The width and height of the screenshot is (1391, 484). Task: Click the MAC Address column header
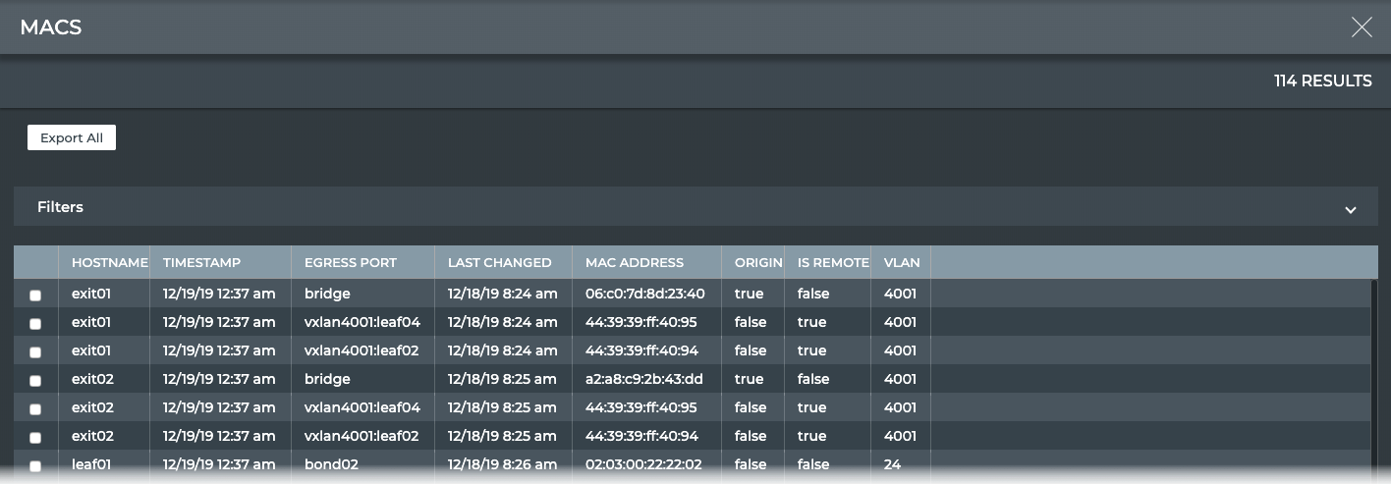(x=634, y=262)
